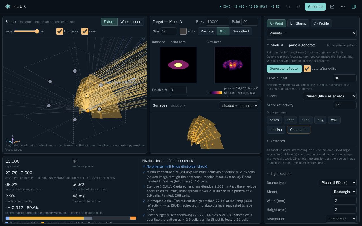
Task: Click the intensity colormap legend bar
Action: pyautogui.click(x=216, y=93)
